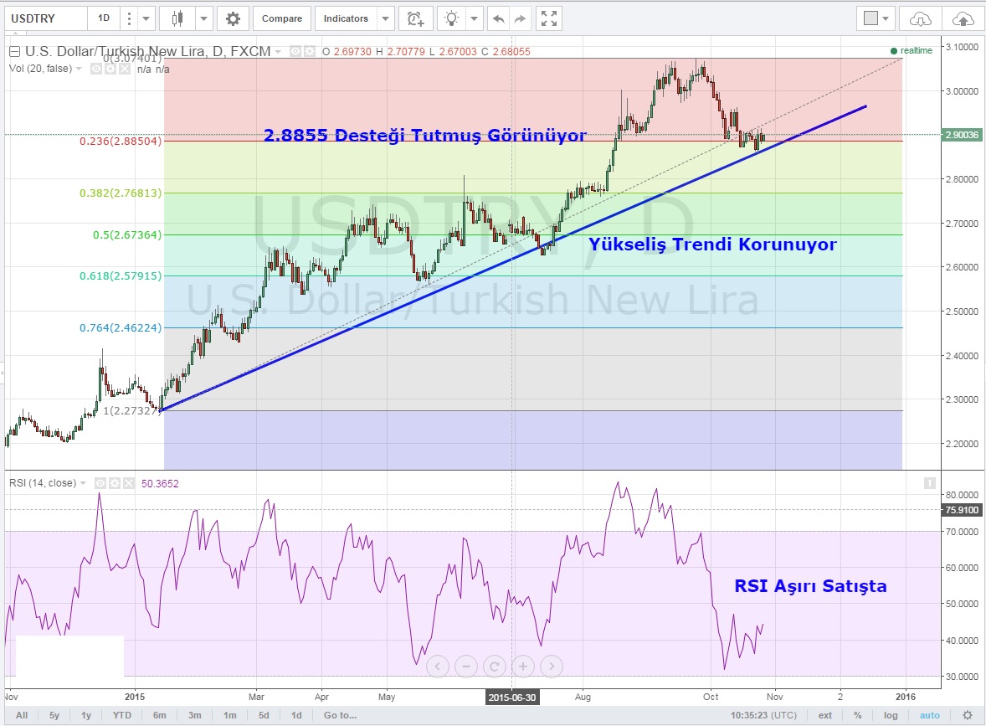986x726 pixels.
Task: Open the time interval dropdown next to 1D
Action: point(146,18)
